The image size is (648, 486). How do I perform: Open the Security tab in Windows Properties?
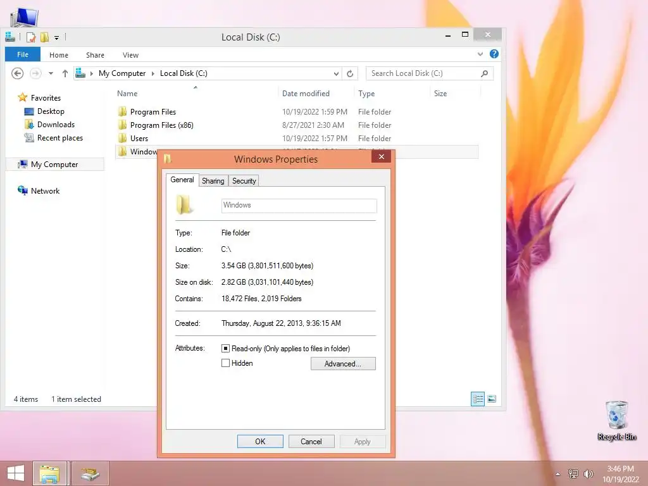tap(244, 181)
